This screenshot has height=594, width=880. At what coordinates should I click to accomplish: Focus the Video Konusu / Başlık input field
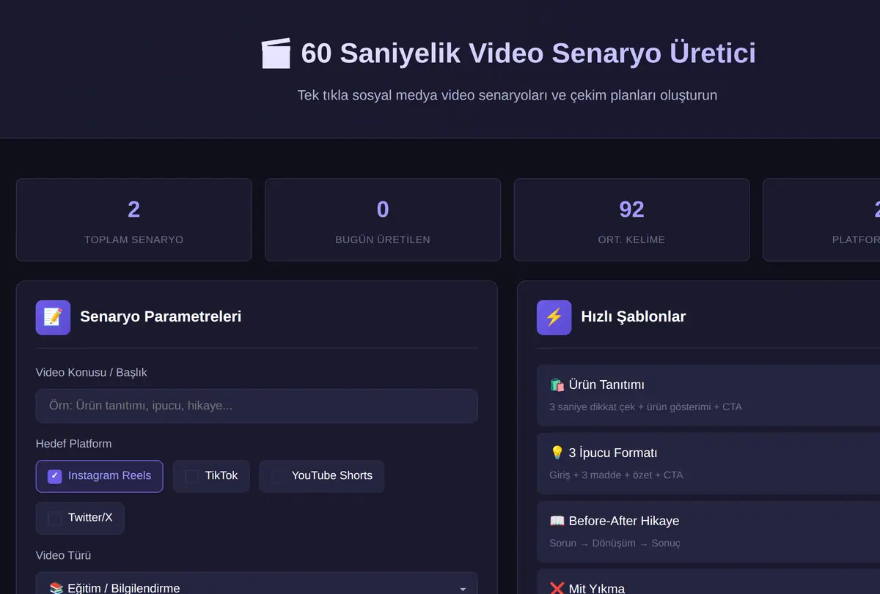(x=257, y=406)
